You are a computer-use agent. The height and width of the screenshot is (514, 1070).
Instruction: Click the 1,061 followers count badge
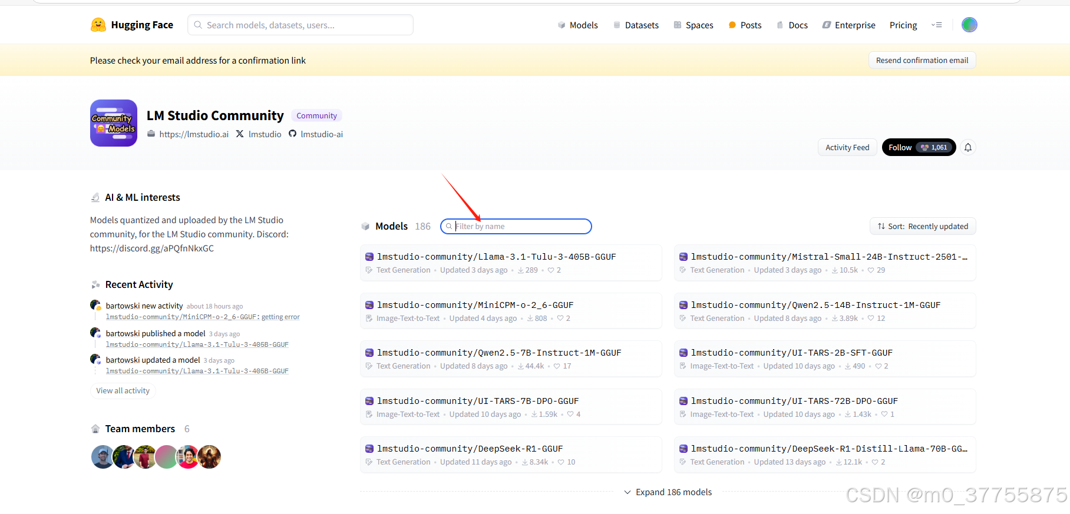pos(934,147)
